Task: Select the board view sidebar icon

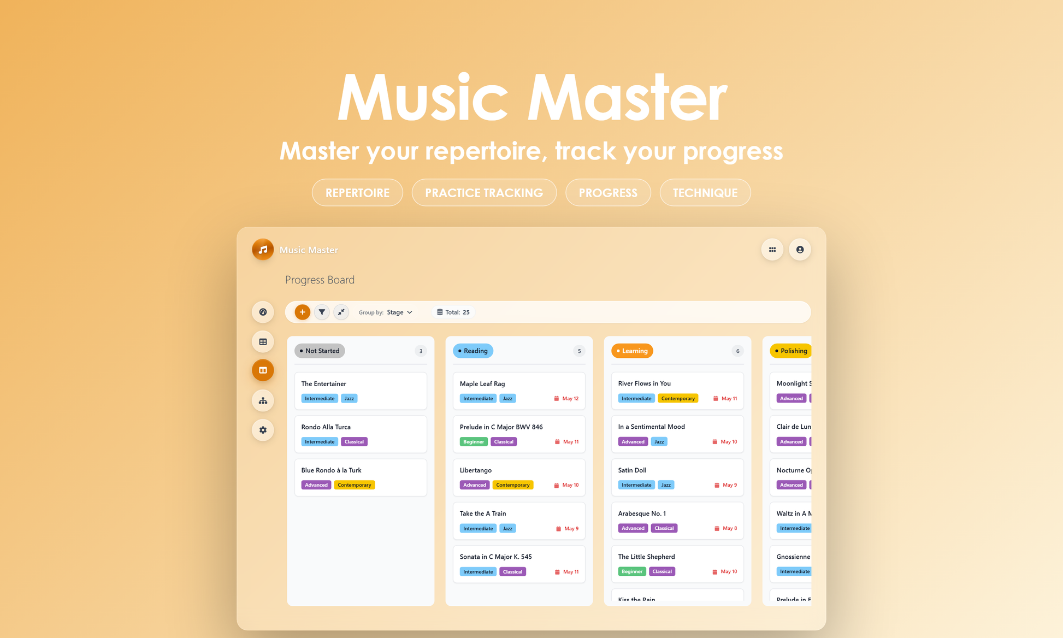Action: point(263,370)
